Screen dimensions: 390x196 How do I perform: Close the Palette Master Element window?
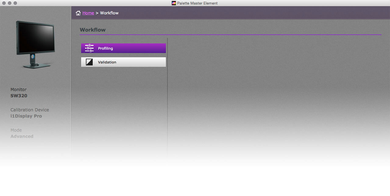(4, 3)
